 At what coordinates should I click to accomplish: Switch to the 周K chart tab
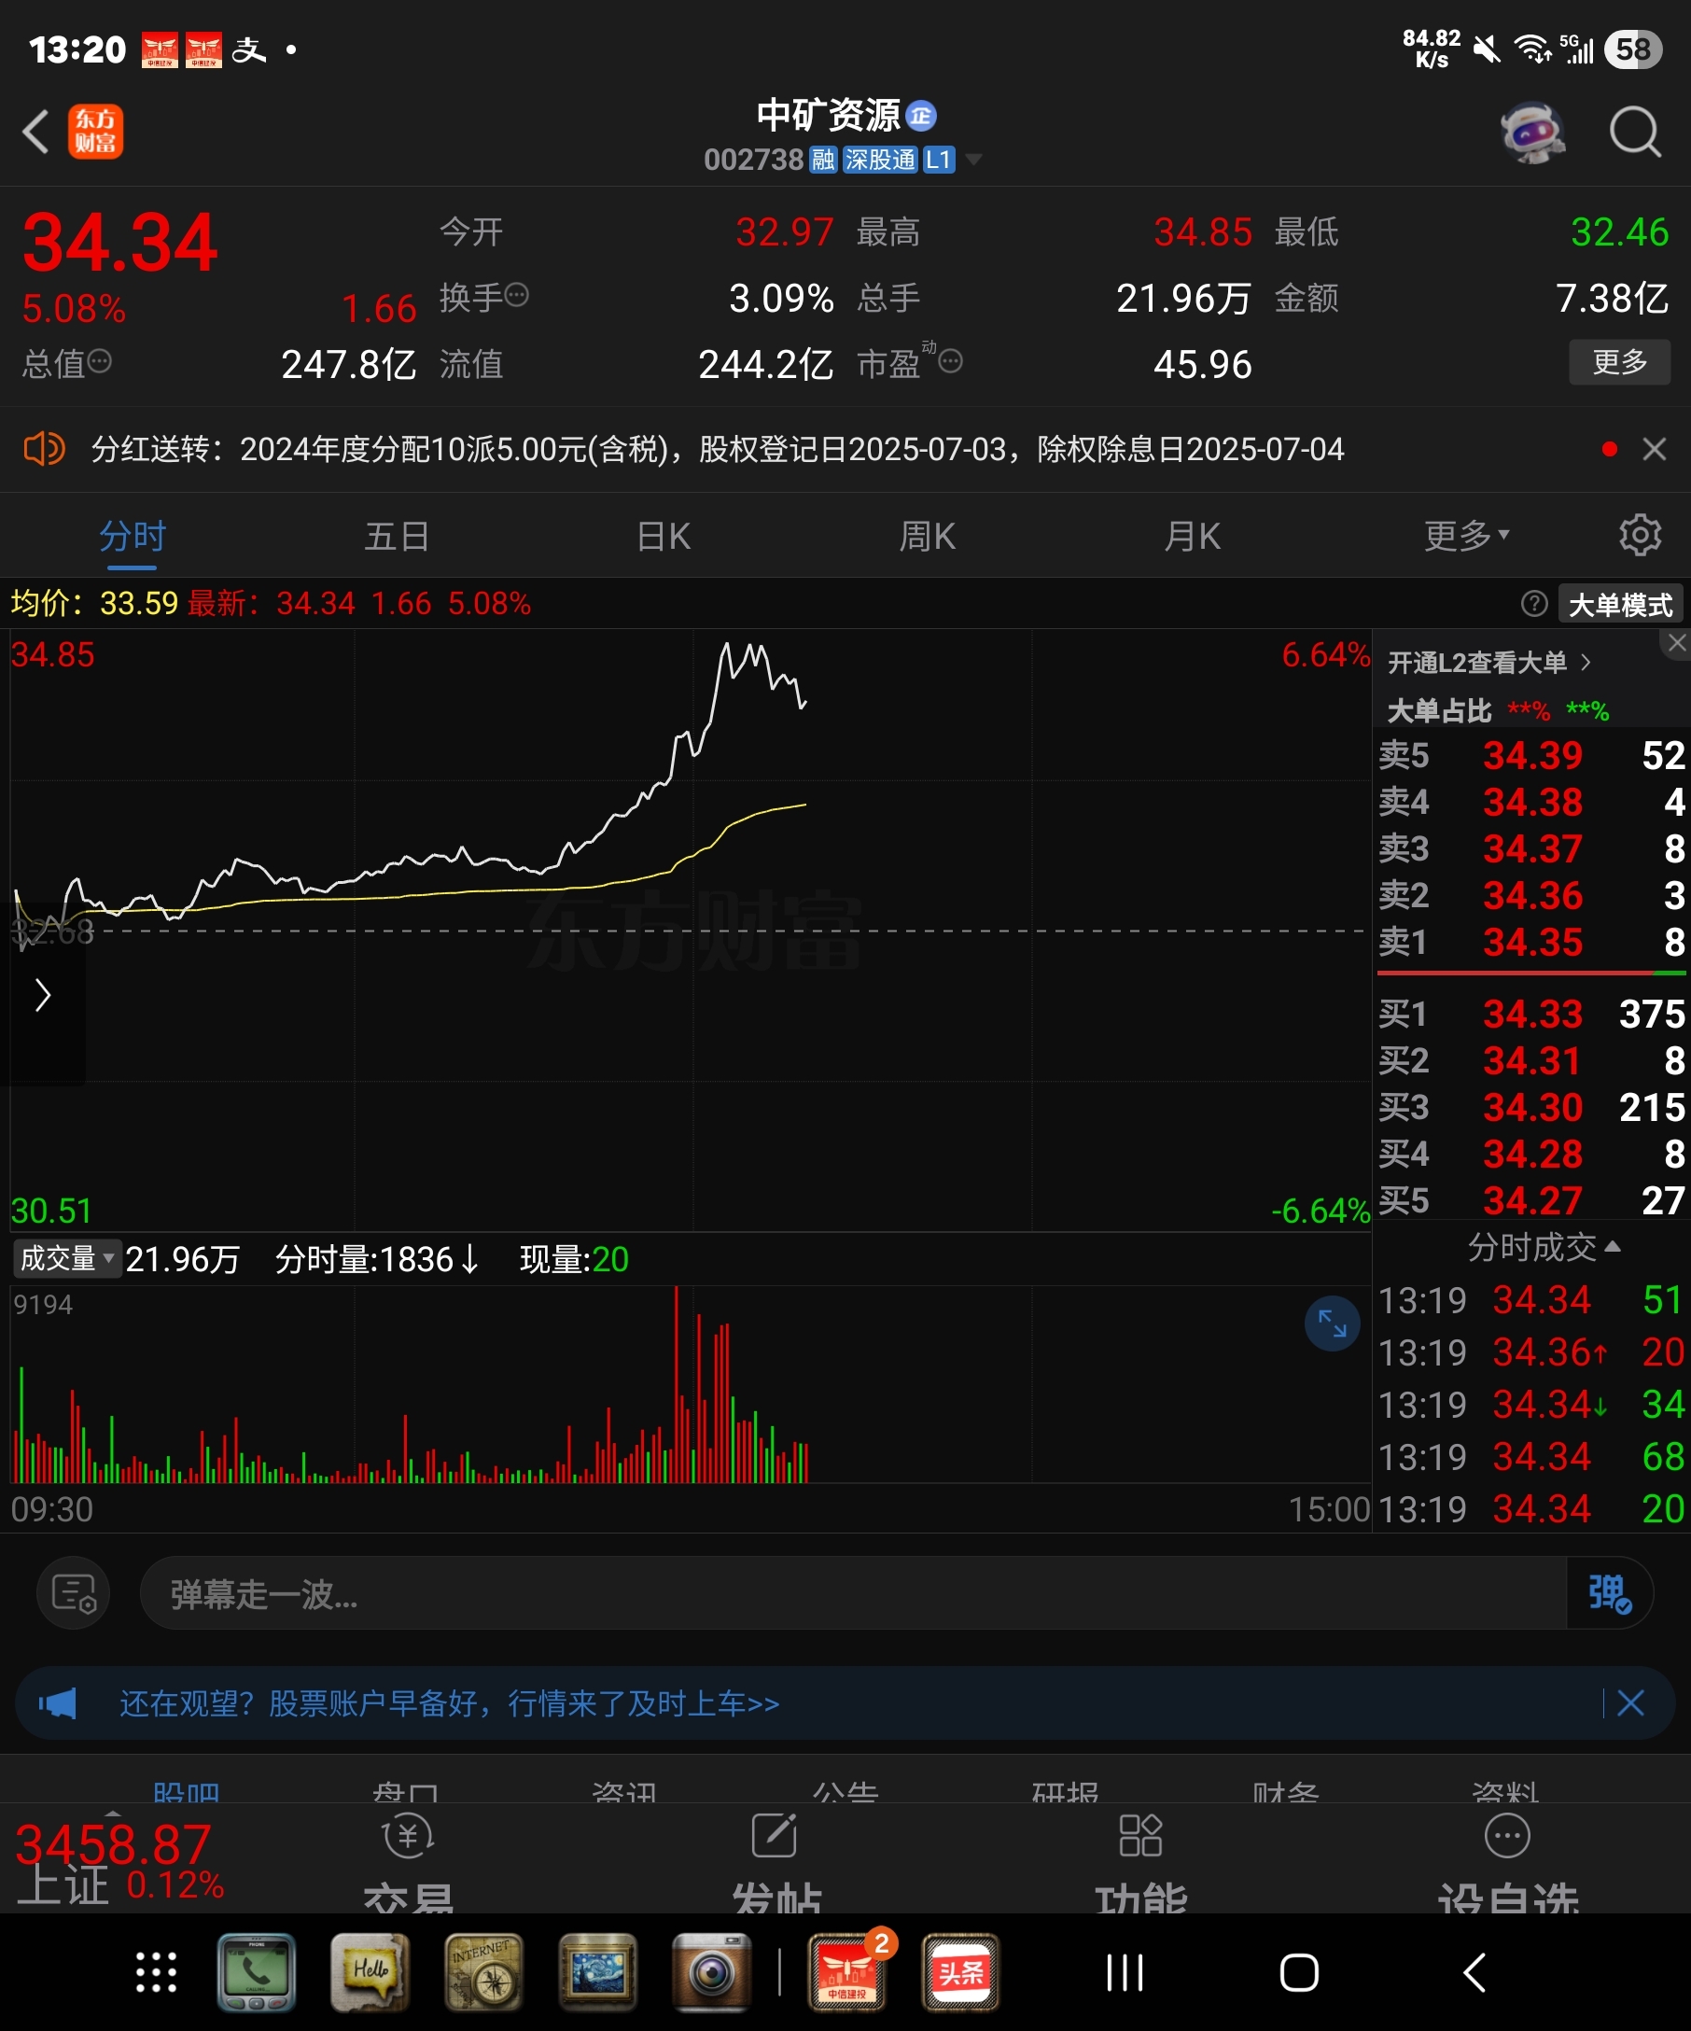pos(929,536)
